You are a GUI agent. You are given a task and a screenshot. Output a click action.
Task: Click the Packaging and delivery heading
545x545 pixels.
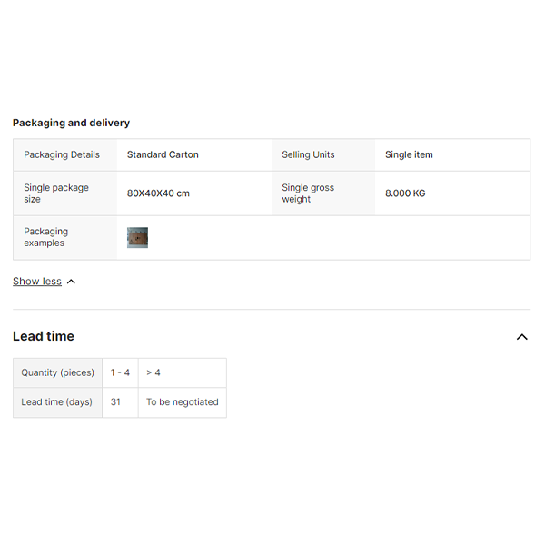[x=71, y=123]
